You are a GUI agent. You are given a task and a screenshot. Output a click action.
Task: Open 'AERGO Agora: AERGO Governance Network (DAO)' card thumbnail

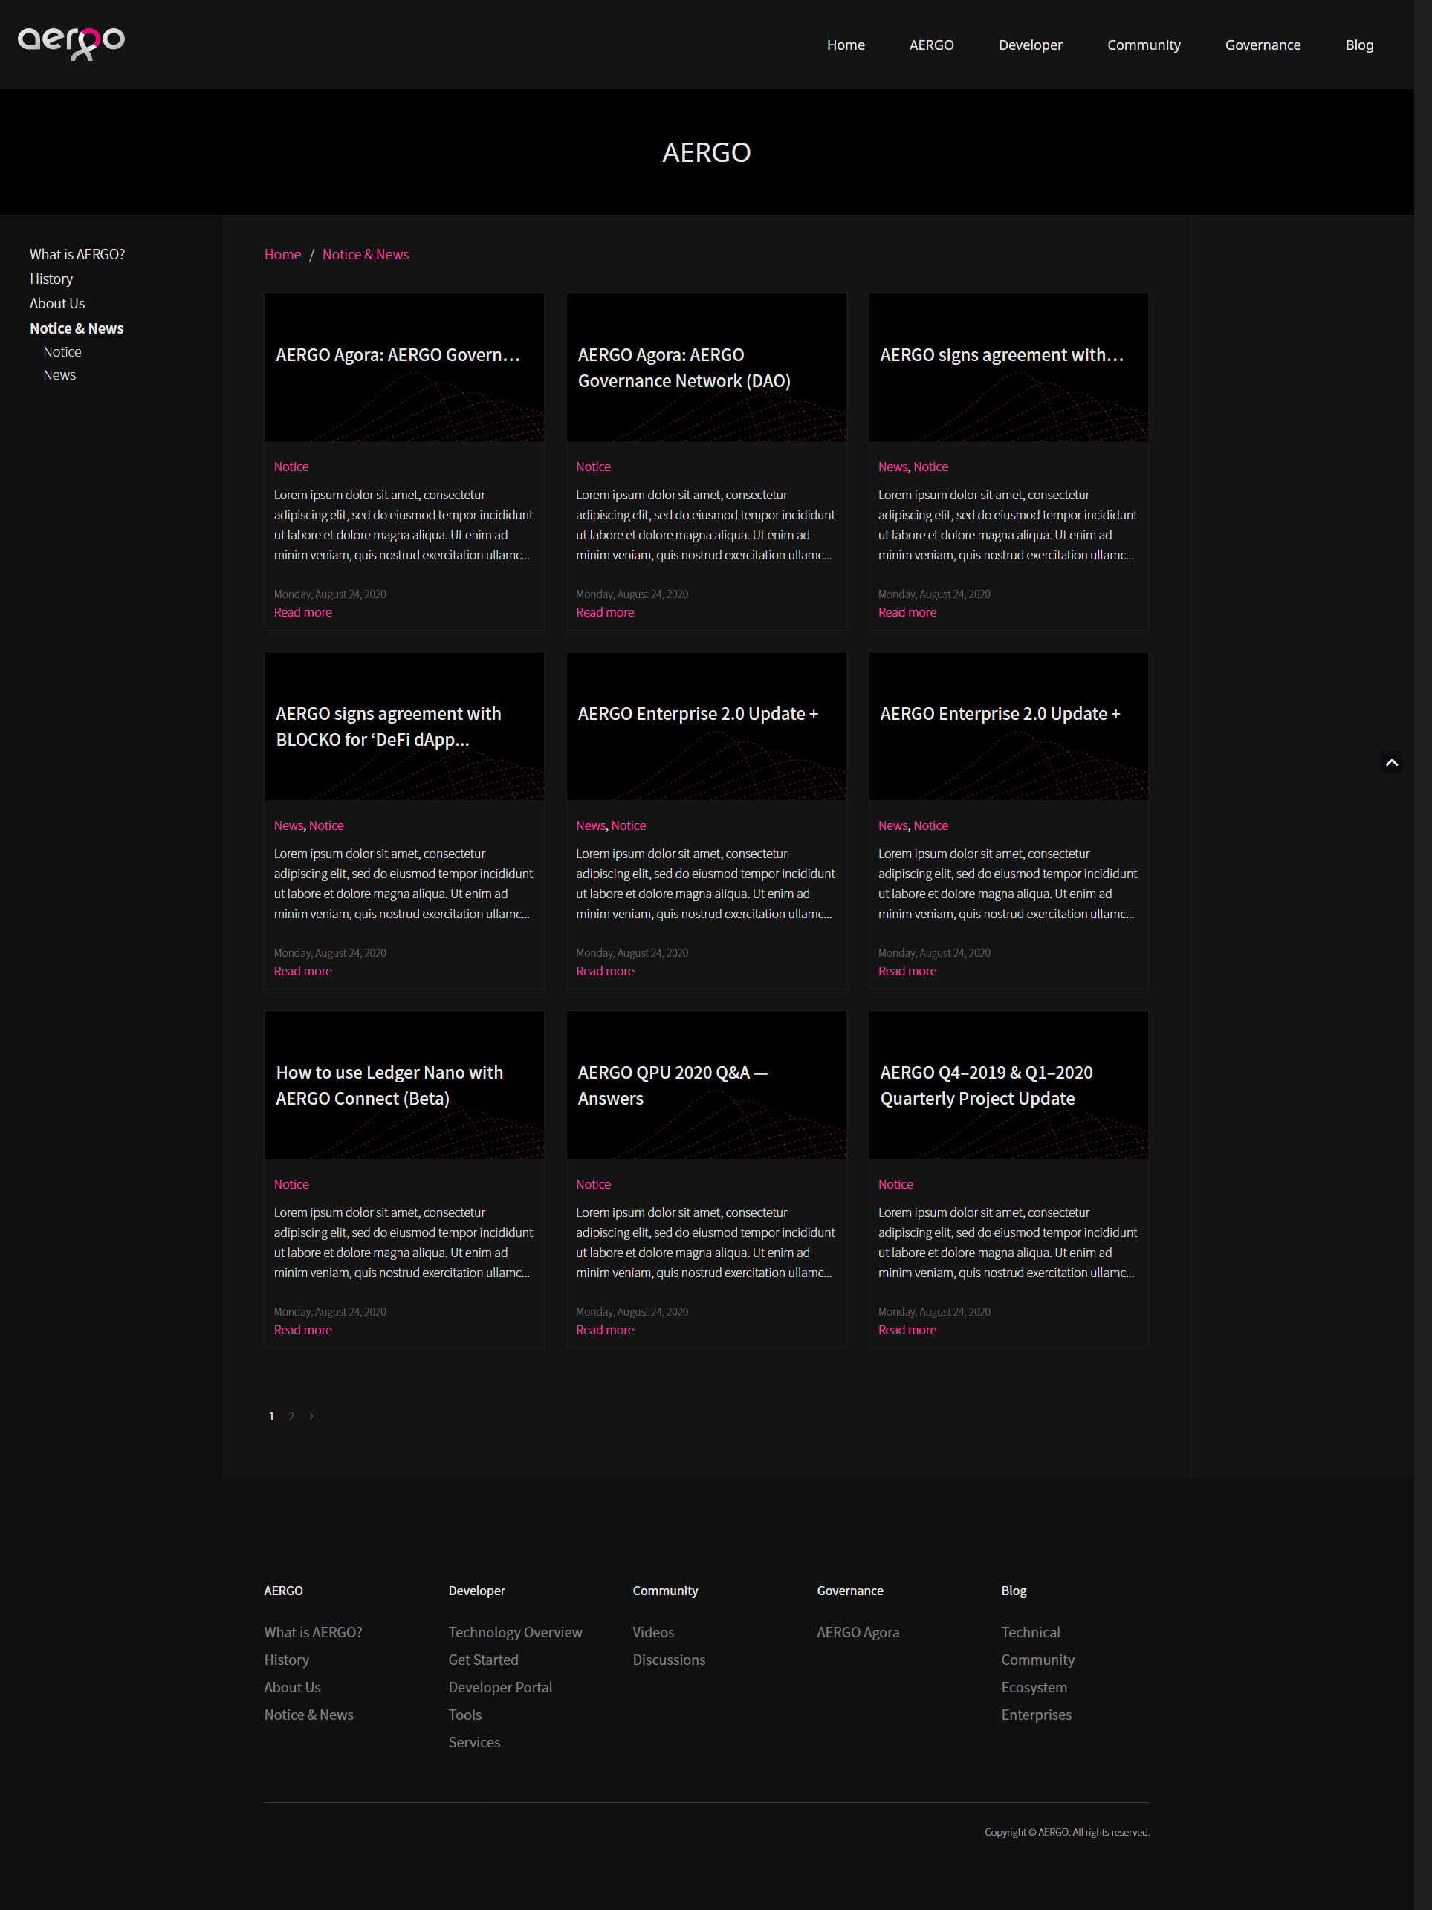(x=707, y=367)
